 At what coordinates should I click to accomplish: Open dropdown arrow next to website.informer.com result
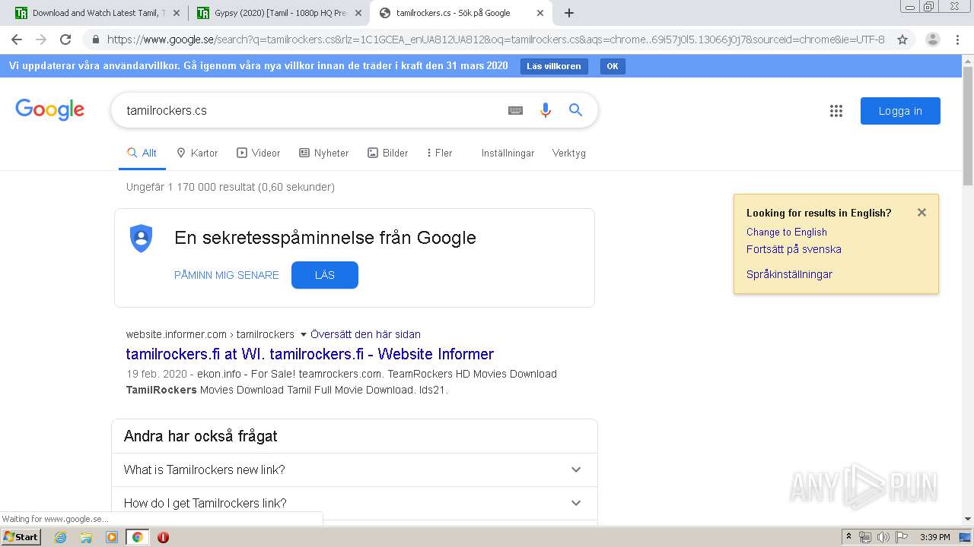(304, 334)
